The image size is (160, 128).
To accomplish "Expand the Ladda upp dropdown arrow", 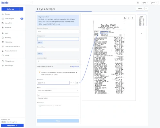I will (22, 9).
